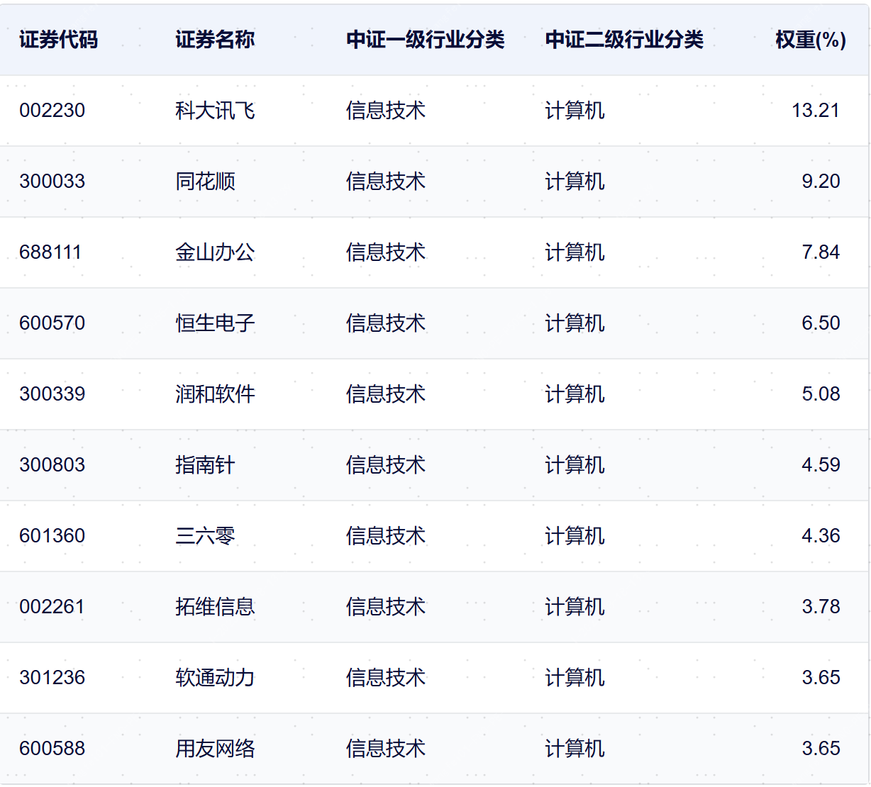871x787 pixels.
Task: Click the 证券代码 column header
Action: tap(59, 40)
